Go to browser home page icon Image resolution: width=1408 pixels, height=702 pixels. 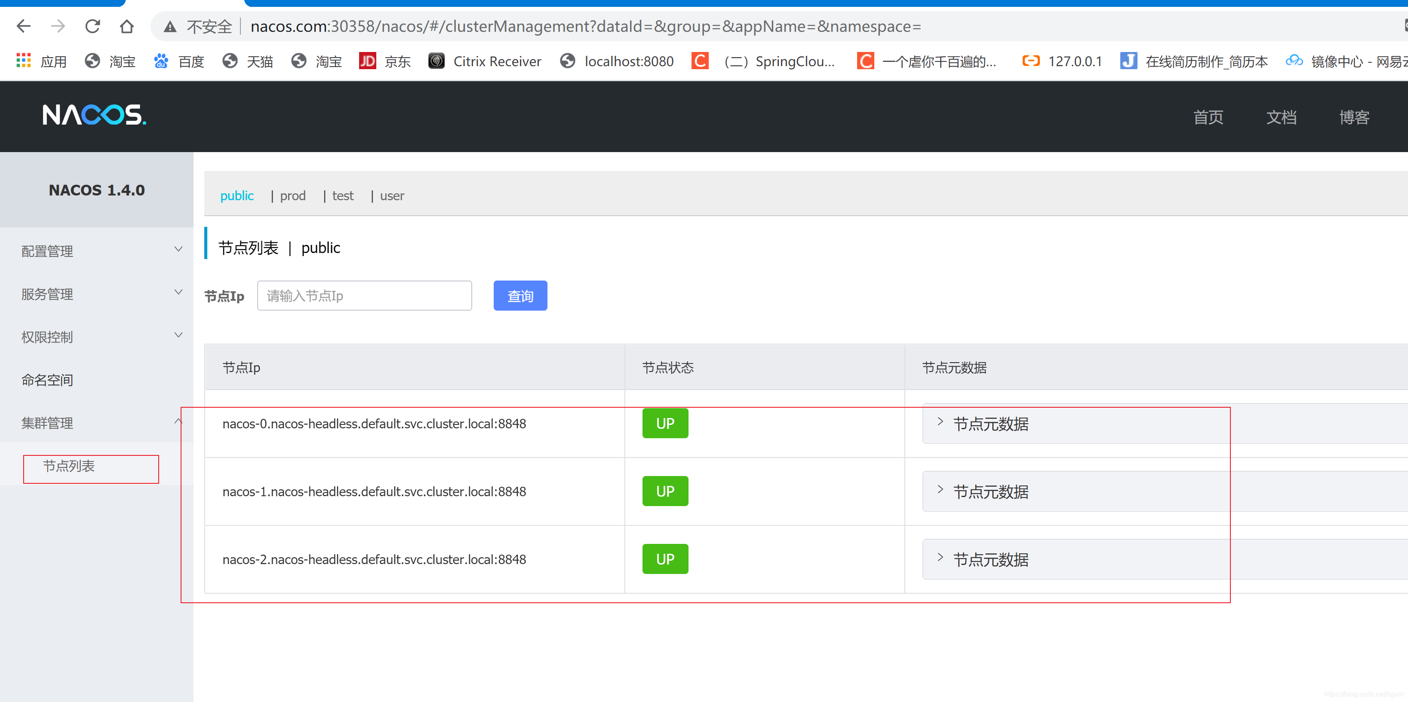click(x=127, y=26)
